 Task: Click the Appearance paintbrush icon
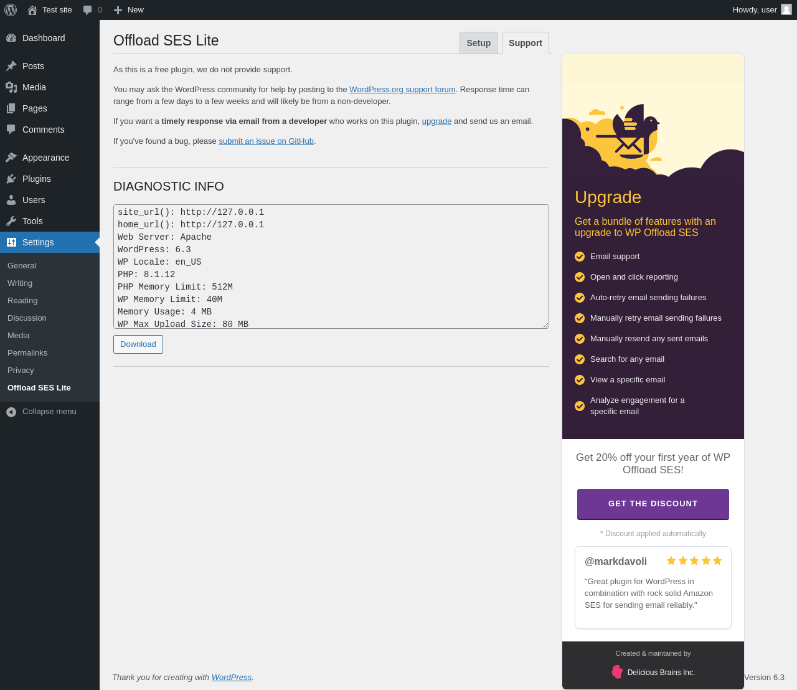pos(11,158)
